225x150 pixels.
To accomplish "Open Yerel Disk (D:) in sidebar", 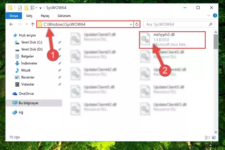I will click(x=32, y=49).
